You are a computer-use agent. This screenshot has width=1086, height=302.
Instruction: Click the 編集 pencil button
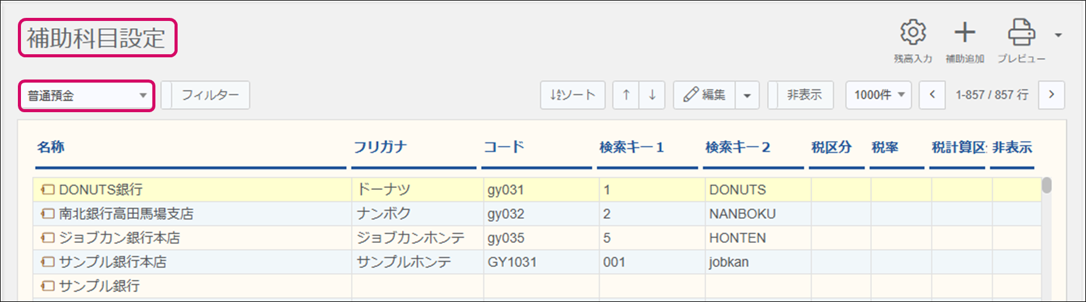[x=704, y=95]
